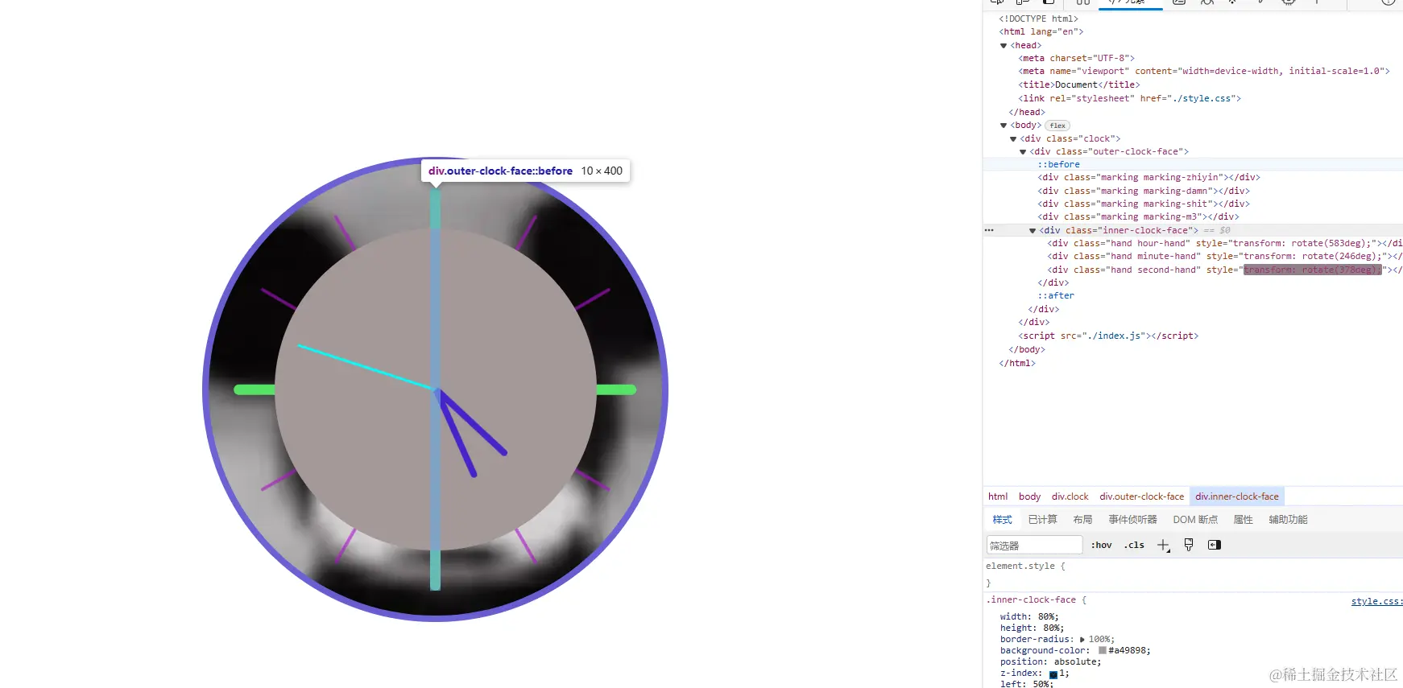The image size is (1403, 688).
Task: Select the script element row
Action: [1108, 336]
